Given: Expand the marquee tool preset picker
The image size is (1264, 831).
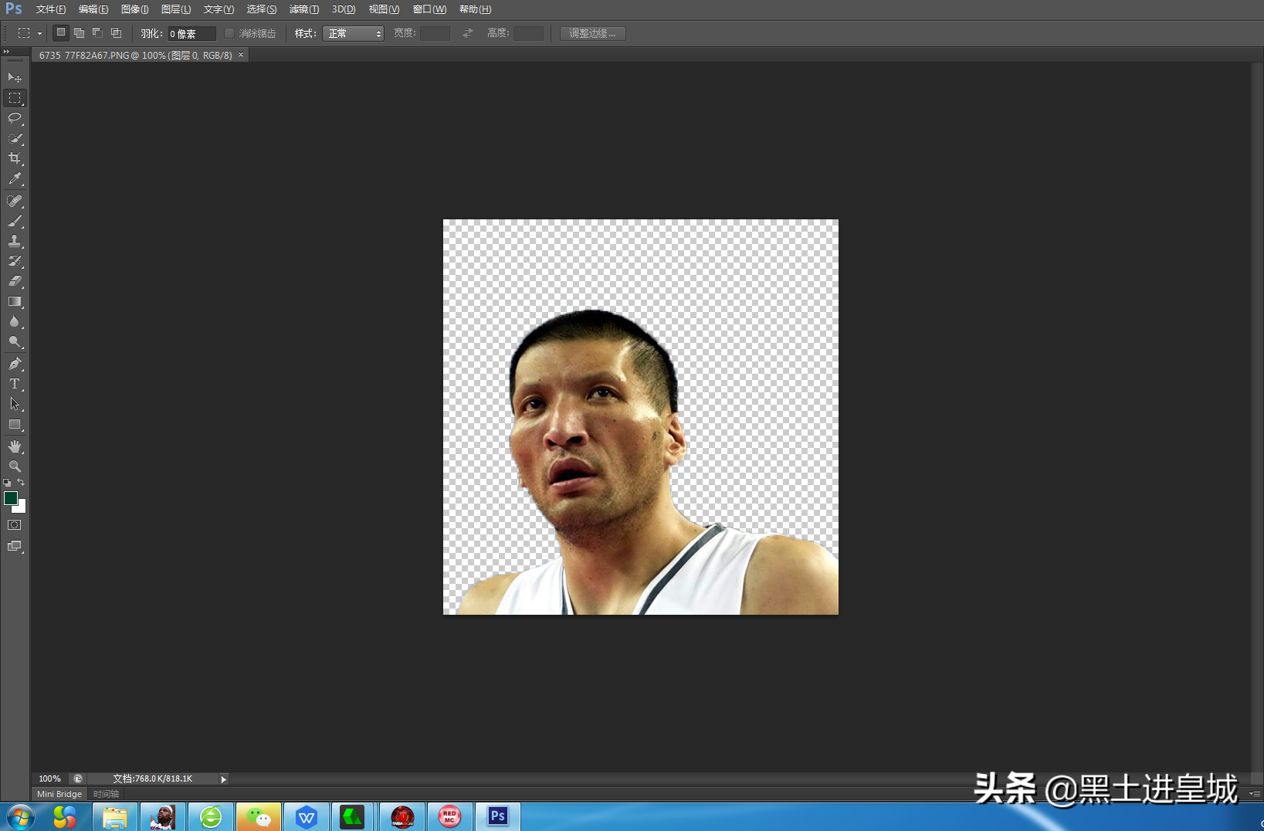Looking at the screenshot, I should pyautogui.click(x=39, y=33).
